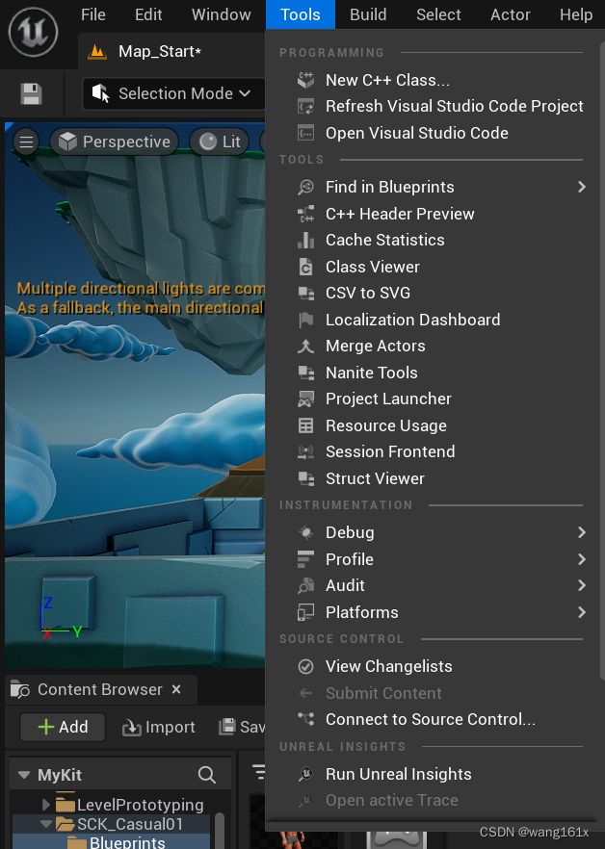
Task: Click the Unreal Engine logo icon
Action: (x=33, y=32)
